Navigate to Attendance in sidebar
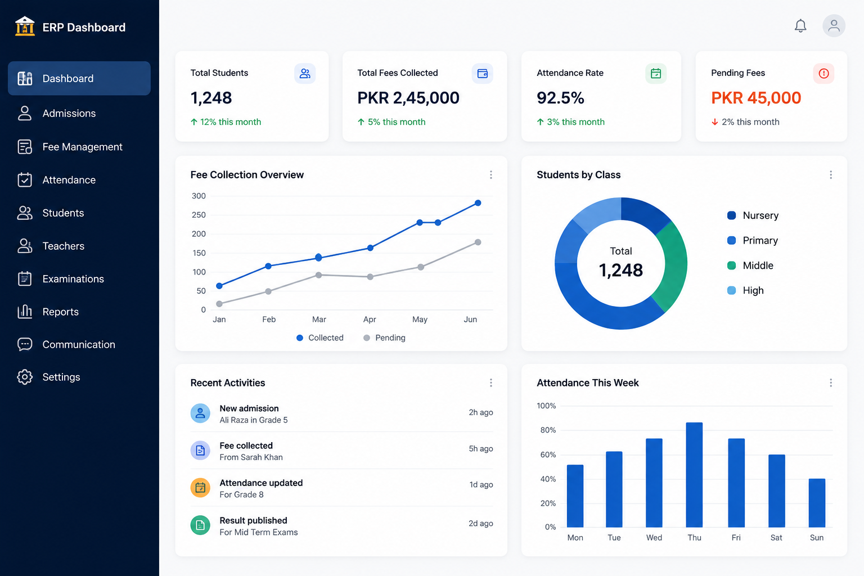Image resolution: width=864 pixels, height=576 pixels. click(79, 179)
